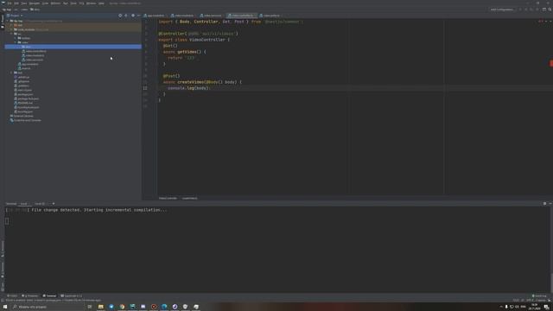Locate the open file in Project tree
553x311 pixels.
(120, 16)
